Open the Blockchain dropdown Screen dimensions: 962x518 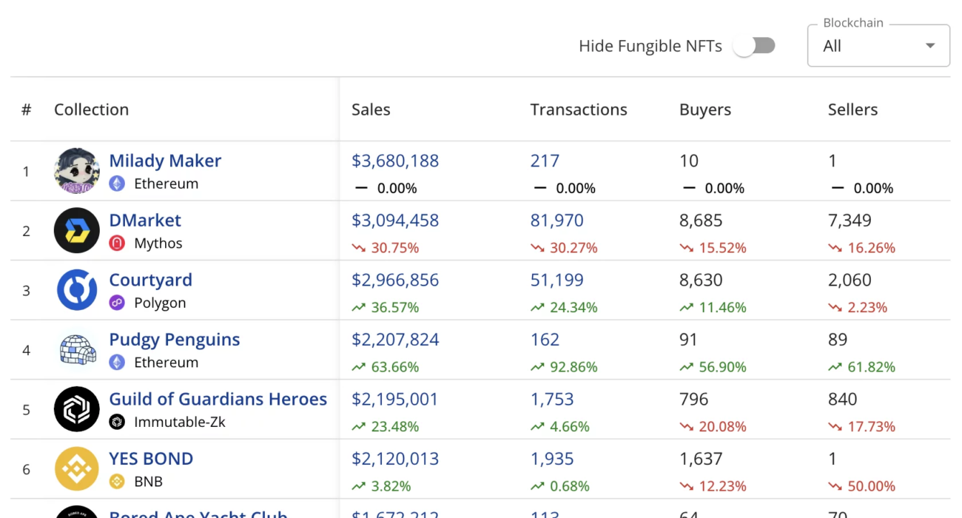click(878, 46)
